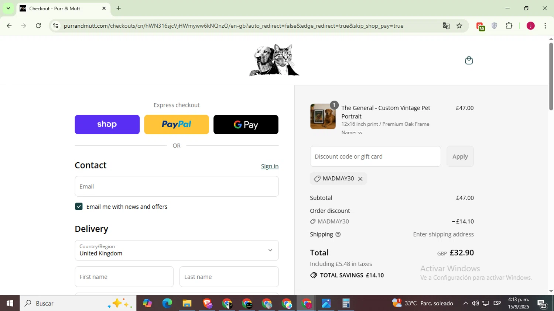Image resolution: width=554 pixels, height=311 pixels.
Task: Click the address bar URL
Action: pyautogui.click(x=233, y=26)
